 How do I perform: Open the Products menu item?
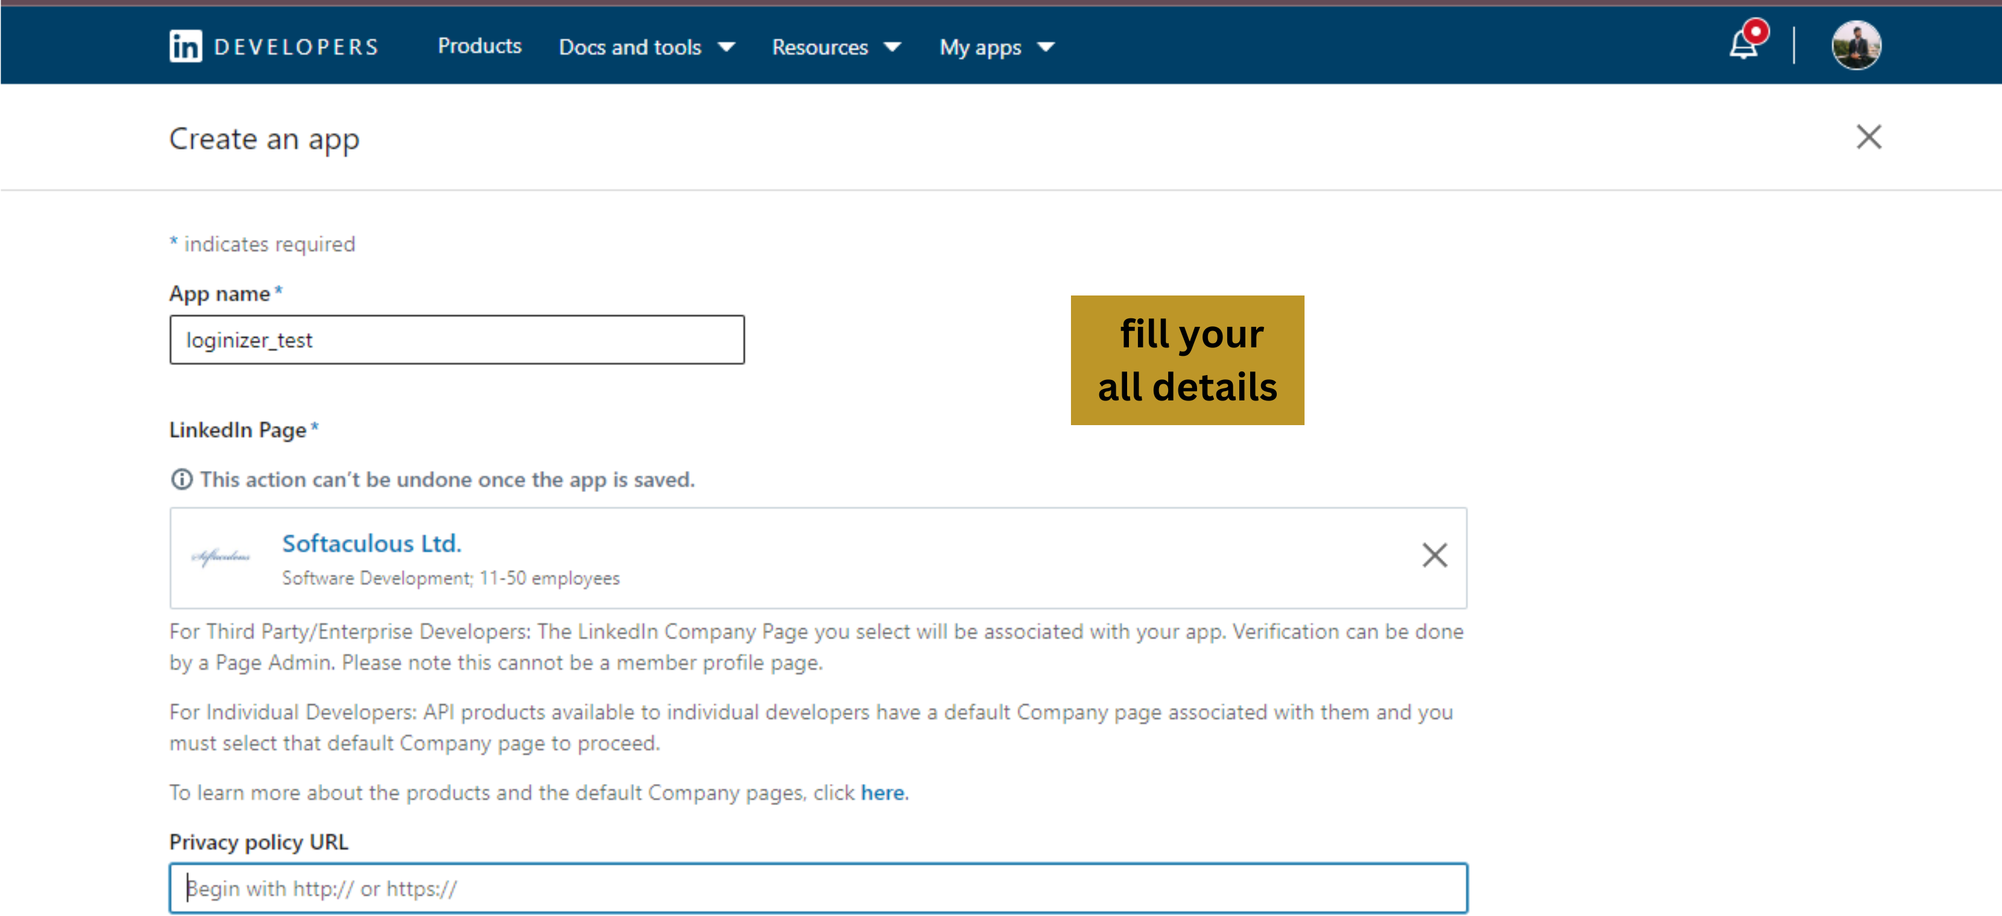tap(478, 46)
